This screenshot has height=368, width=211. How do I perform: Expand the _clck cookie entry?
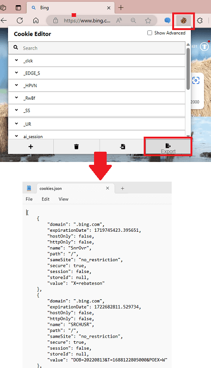click(x=96, y=61)
